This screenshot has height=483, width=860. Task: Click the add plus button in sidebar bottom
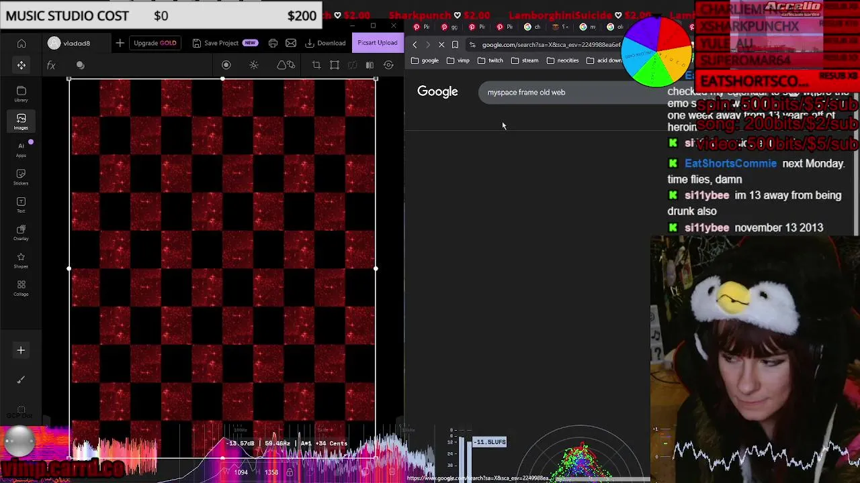pyautogui.click(x=21, y=350)
